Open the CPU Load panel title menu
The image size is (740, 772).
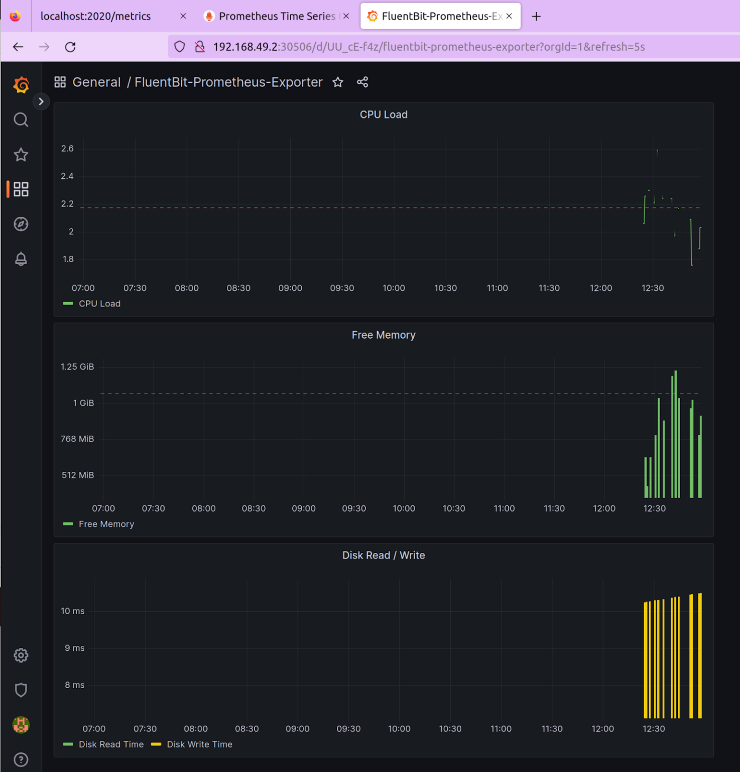383,114
